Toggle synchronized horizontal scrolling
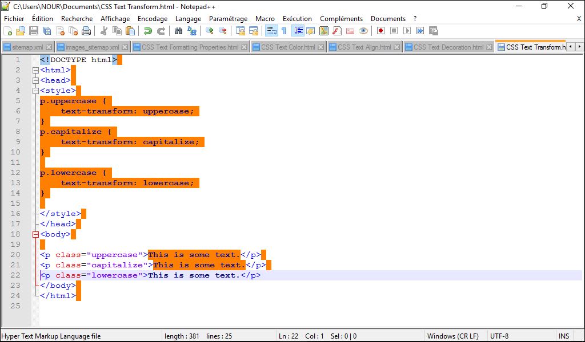The height and width of the screenshot is (342, 585). click(254, 31)
